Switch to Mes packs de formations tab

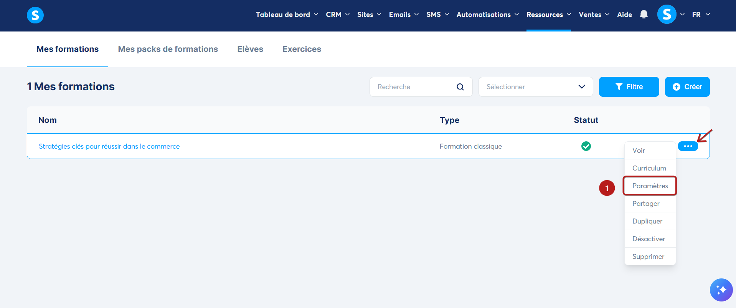pyautogui.click(x=168, y=49)
